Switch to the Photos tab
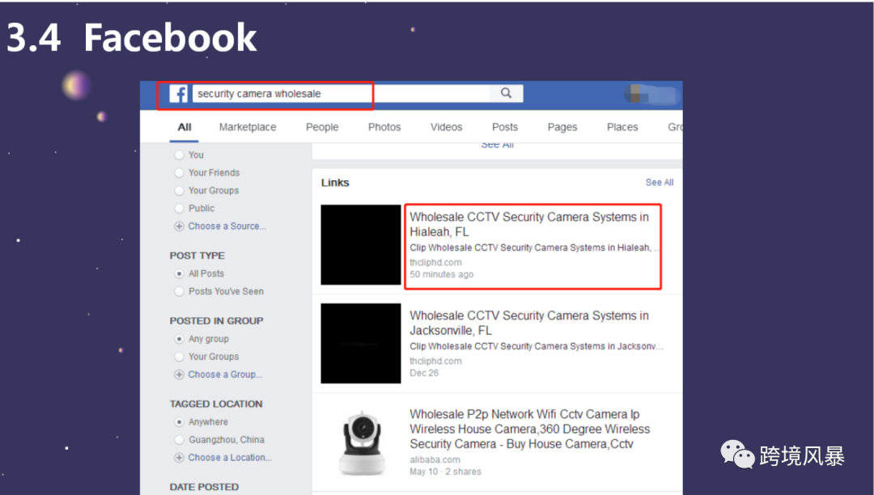Screen dimensions: 874x495 [x=384, y=127]
